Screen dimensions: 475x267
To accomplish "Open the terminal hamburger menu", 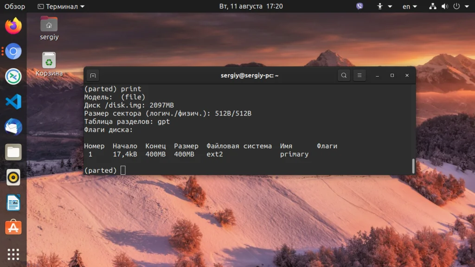I will (x=359, y=76).
